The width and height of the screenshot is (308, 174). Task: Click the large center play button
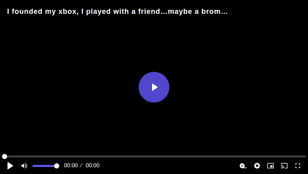point(154,87)
